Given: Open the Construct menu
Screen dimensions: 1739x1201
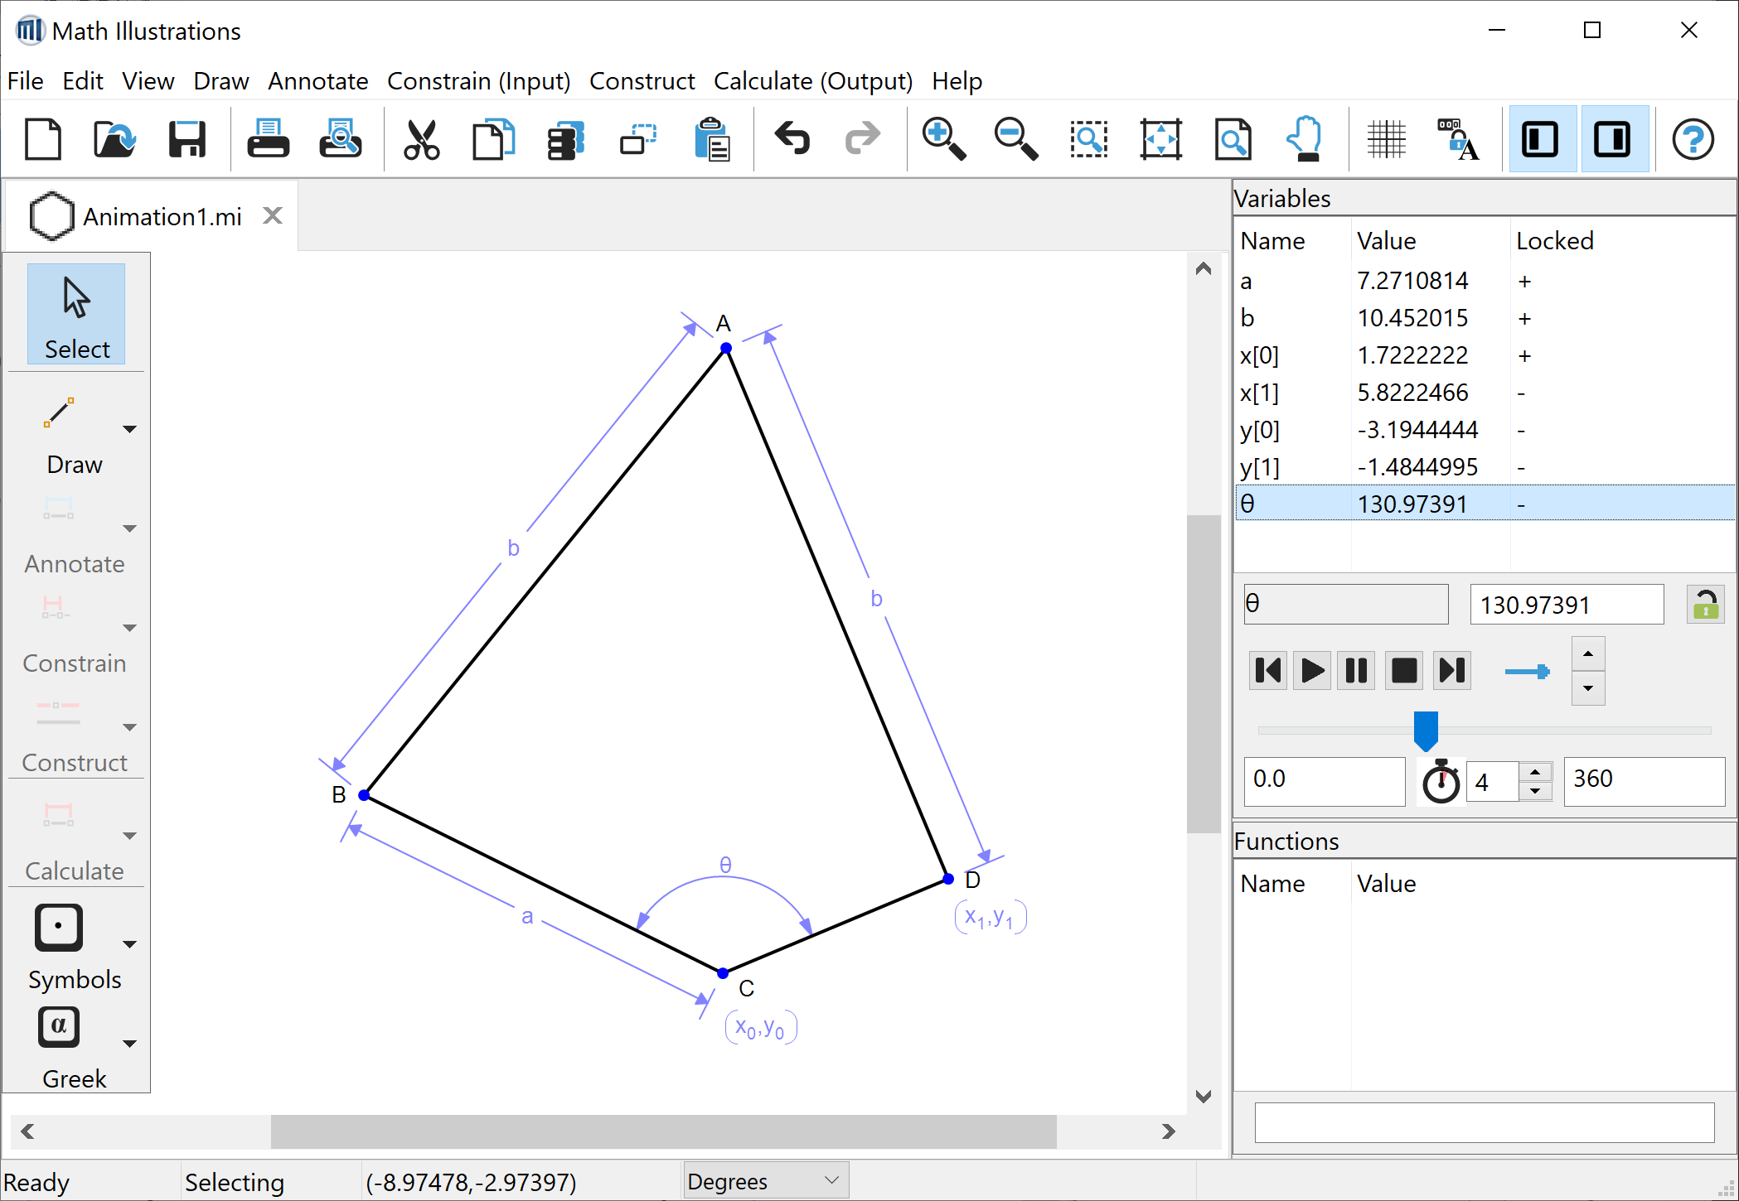Looking at the screenshot, I should coord(642,80).
